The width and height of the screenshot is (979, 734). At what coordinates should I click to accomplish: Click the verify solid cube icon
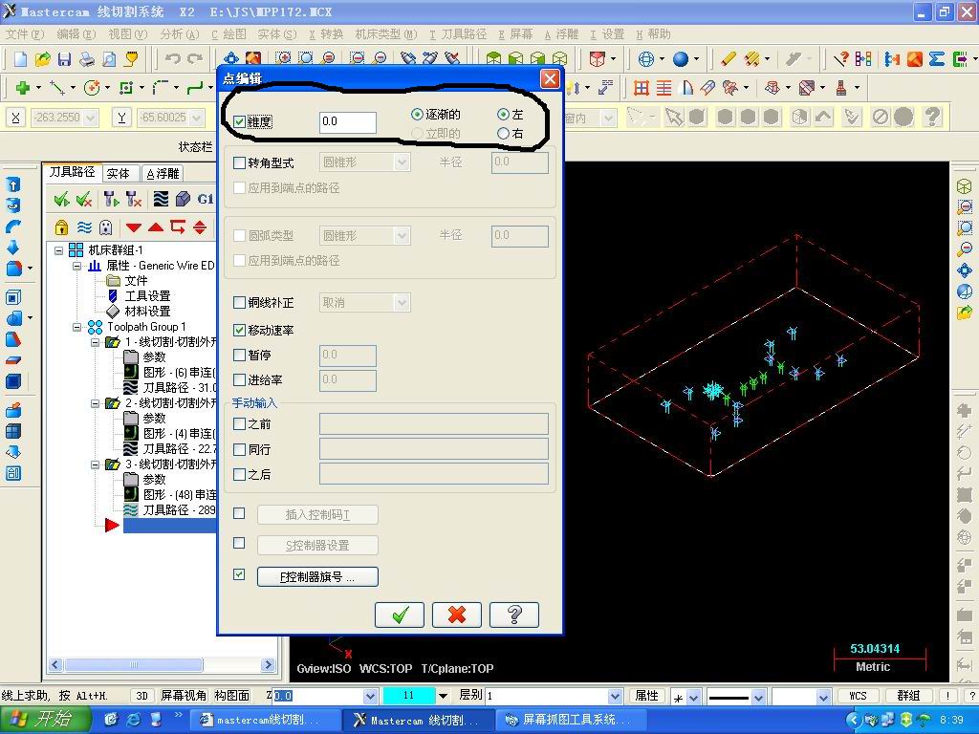pos(183,199)
